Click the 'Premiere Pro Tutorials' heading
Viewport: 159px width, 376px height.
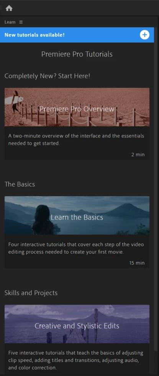tap(77, 54)
